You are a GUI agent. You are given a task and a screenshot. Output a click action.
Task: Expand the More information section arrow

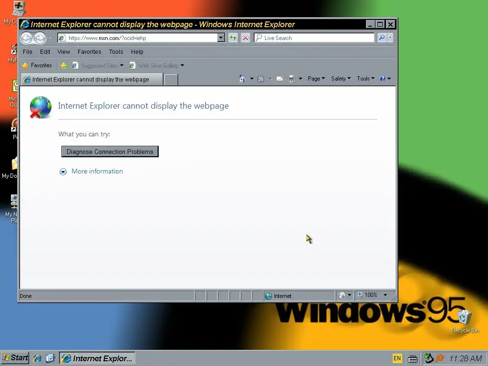pos(63,172)
